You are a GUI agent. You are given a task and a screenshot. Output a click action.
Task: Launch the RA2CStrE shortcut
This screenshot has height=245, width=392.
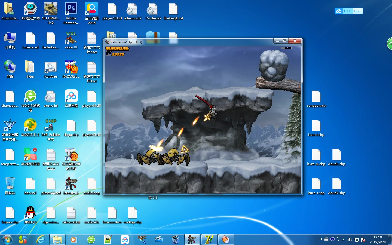tap(71, 70)
